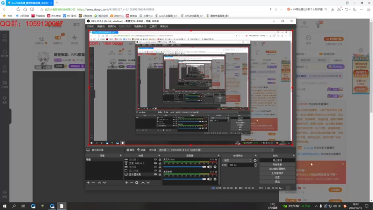Viewport: 373px width, 210px height.
Task: Mute the 桌面音频 channel with the speaker icon
Action: click(x=209, y=179)
